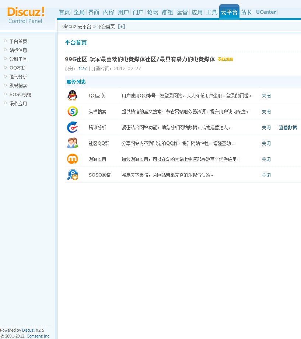Click the 社区QQ群 two-people icon
The image size is (301, 339).
[73, 143]
